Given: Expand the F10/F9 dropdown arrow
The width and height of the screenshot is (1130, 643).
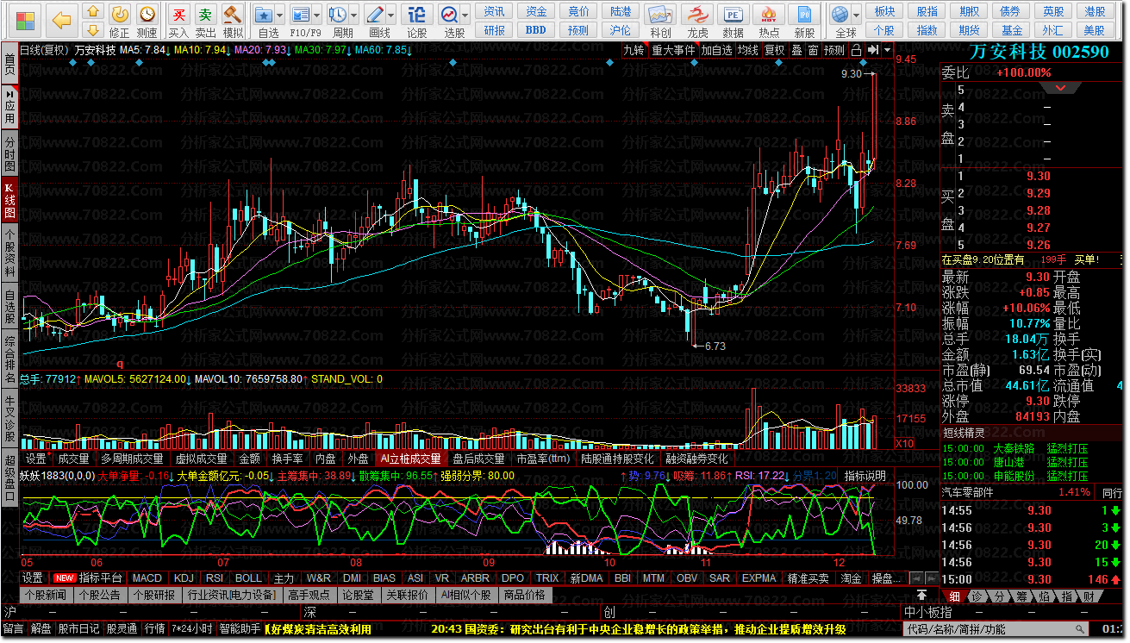Looking at the screenshot, I should point(316,16).
